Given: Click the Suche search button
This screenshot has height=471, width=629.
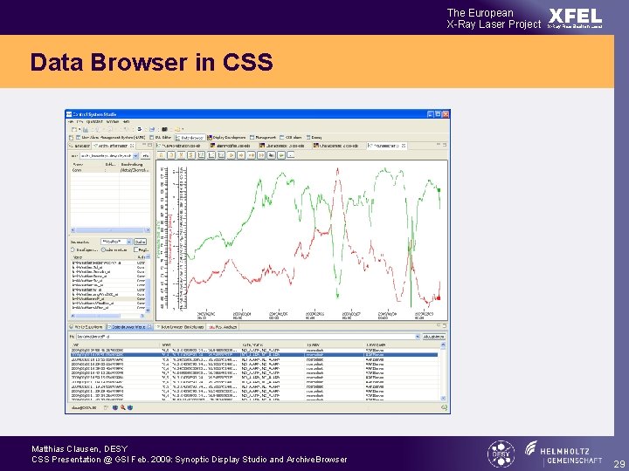Looking at the screenshot, I should (x=140, y=242).
